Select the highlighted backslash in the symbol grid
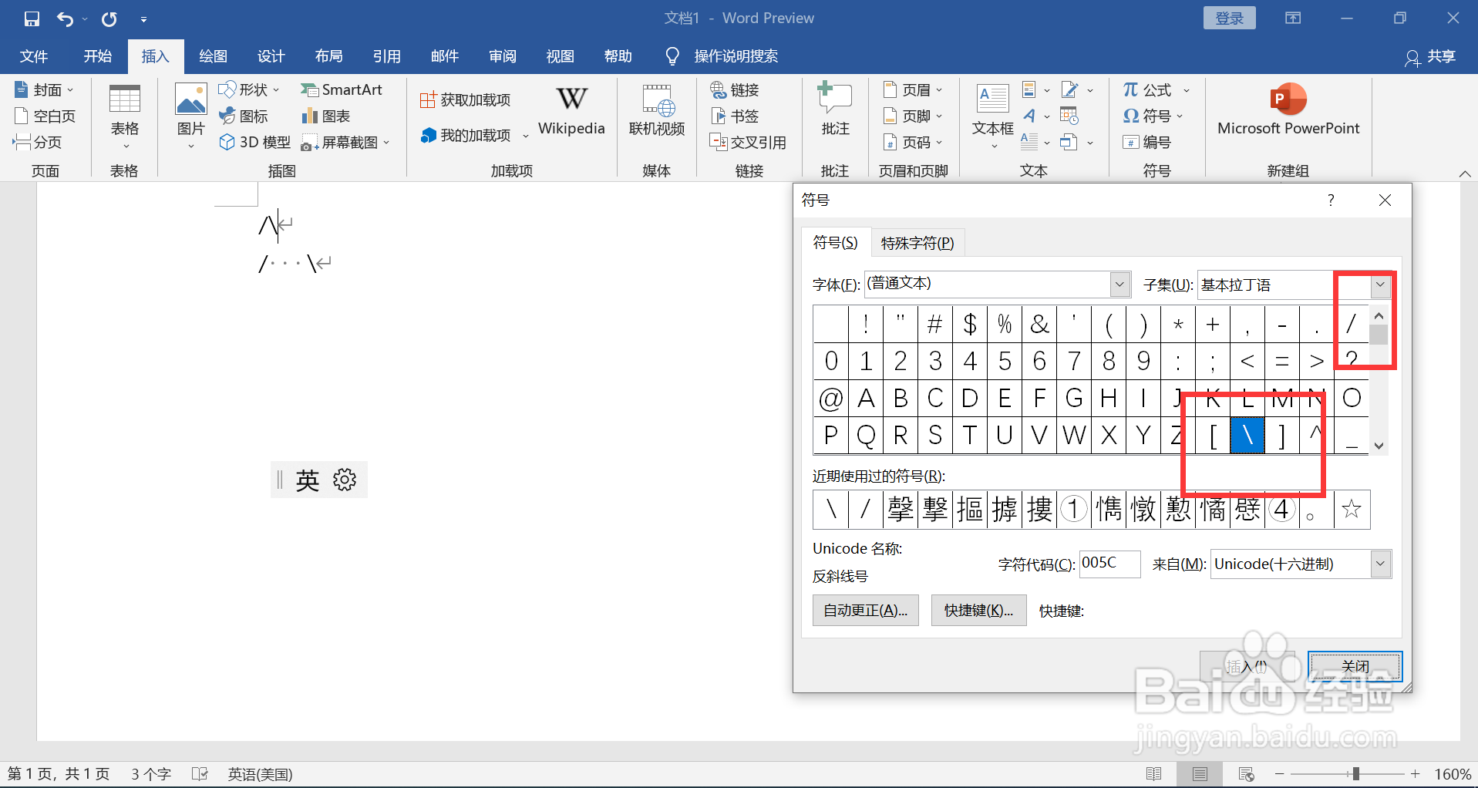The image size is (1478, 788). (1247, 435)
